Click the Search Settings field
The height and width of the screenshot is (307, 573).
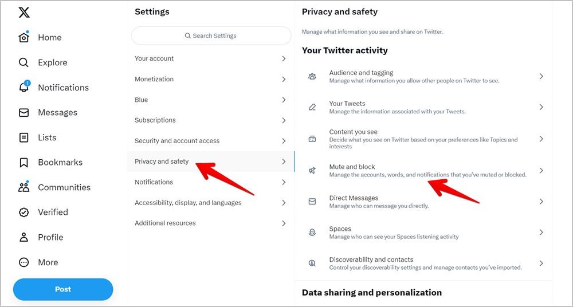point(211,36)
